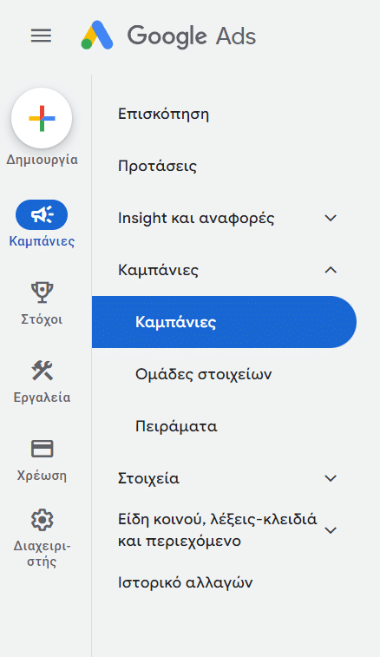Collapse the Καμπάνιες section chevron

point(331,270)
